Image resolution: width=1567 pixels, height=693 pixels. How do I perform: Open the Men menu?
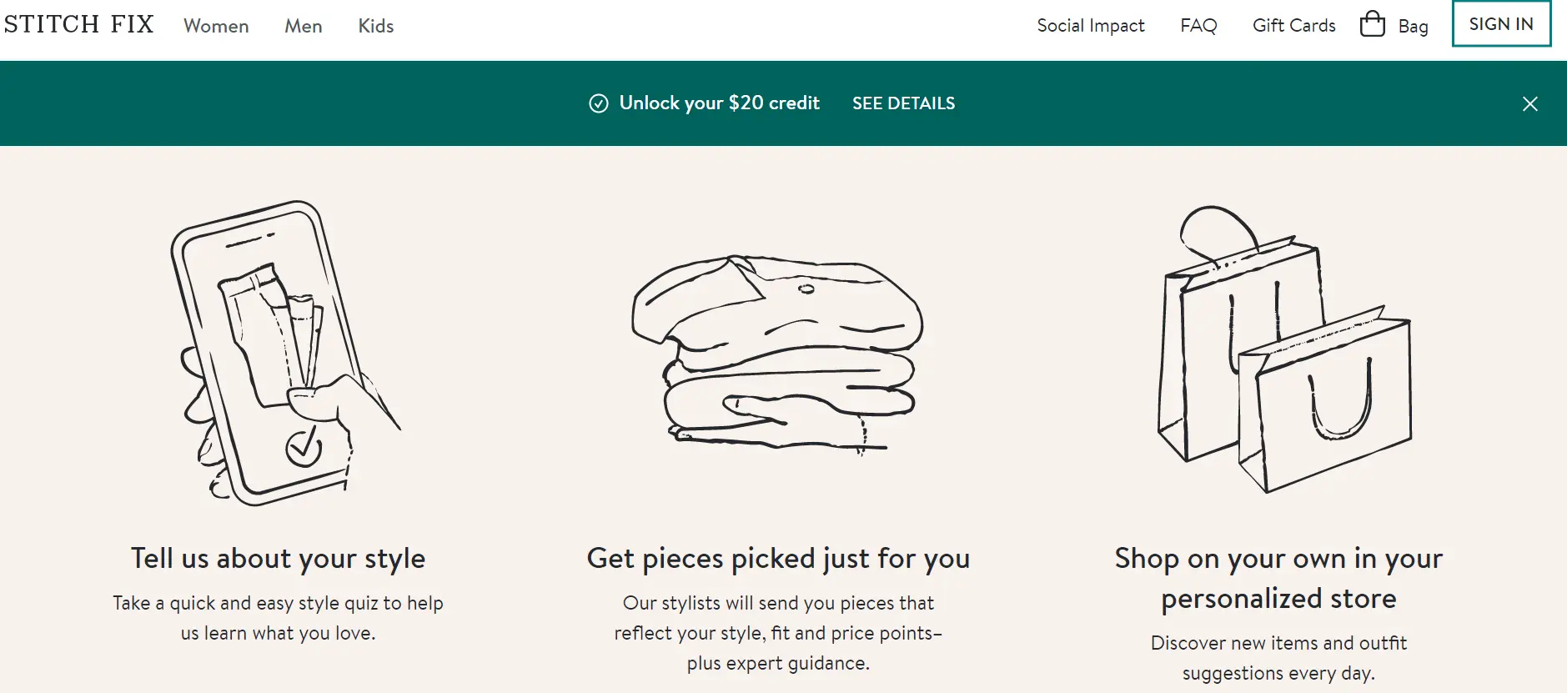(303, 26)
